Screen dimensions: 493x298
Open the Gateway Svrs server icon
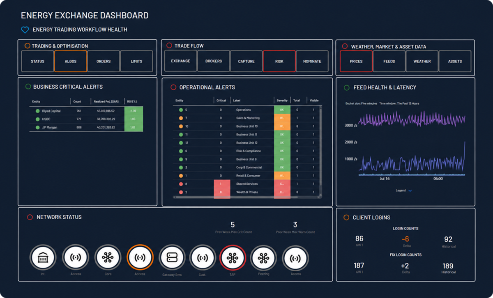[172, 258]
